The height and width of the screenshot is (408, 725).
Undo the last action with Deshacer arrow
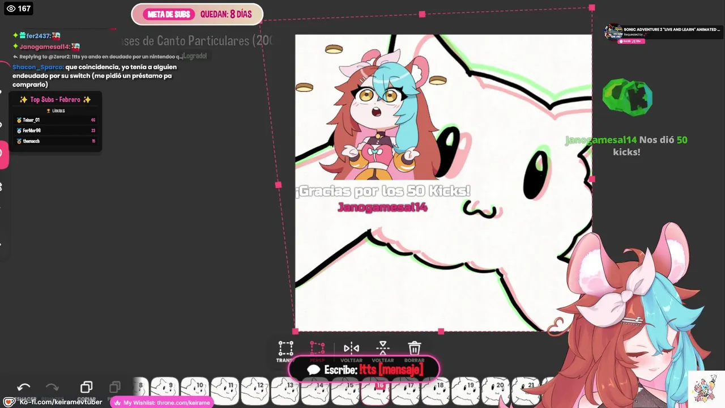coord(24,387)
